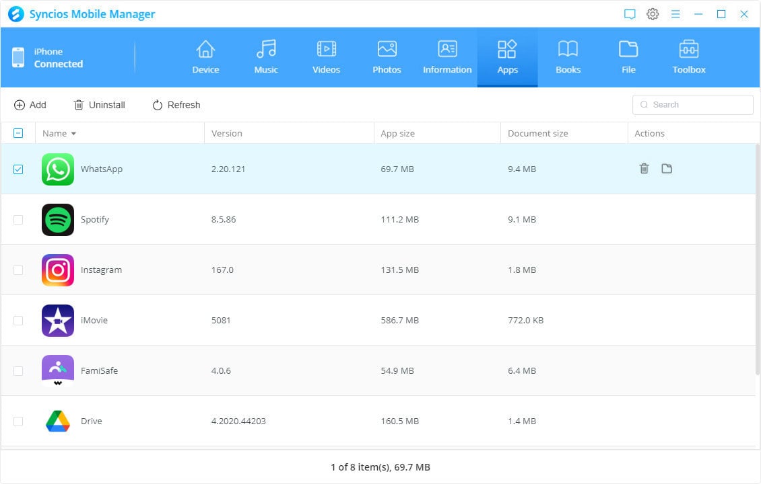The height and width of the screenshot is (484, 761).
Task: Click the Instagram app icon
Action: tap(58, 270)
